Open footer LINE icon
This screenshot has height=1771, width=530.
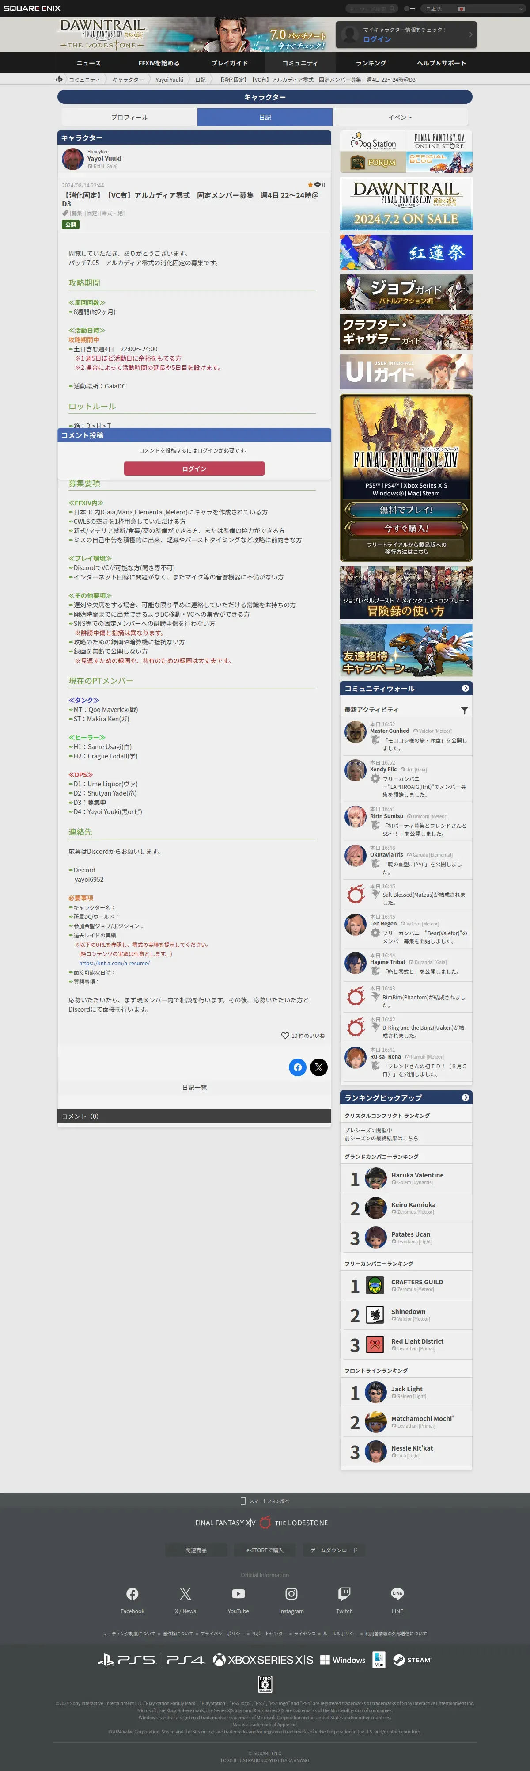[397, 1594]
